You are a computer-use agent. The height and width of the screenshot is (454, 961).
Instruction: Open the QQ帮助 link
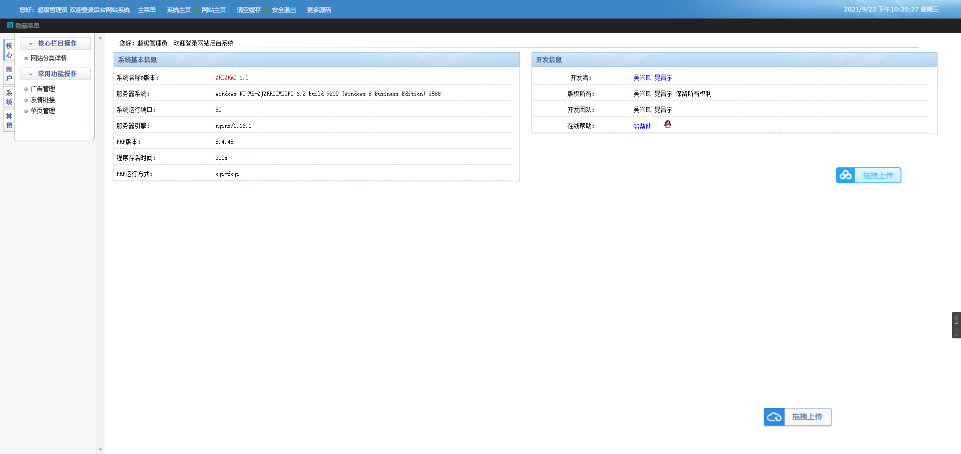pos(642,126)
